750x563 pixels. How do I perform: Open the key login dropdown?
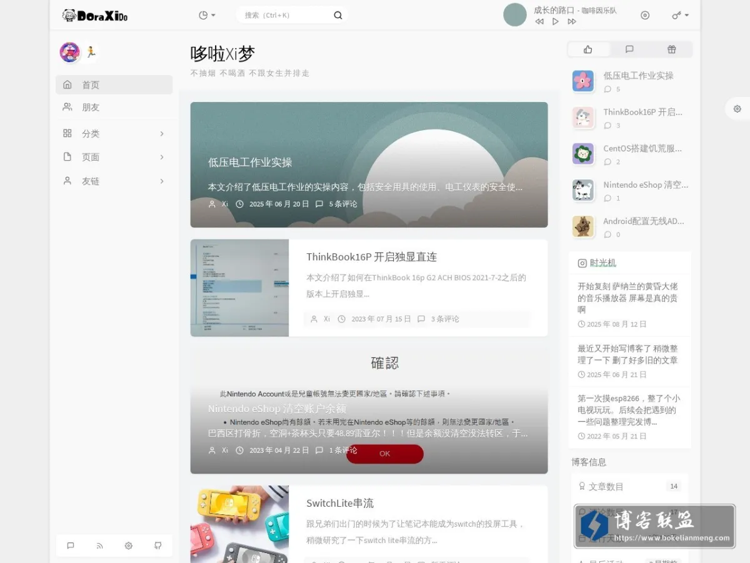681,15
